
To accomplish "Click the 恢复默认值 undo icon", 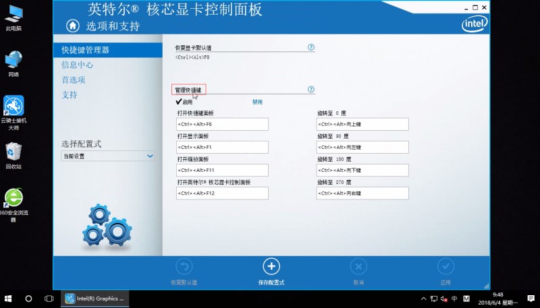I will coord(184,266).
